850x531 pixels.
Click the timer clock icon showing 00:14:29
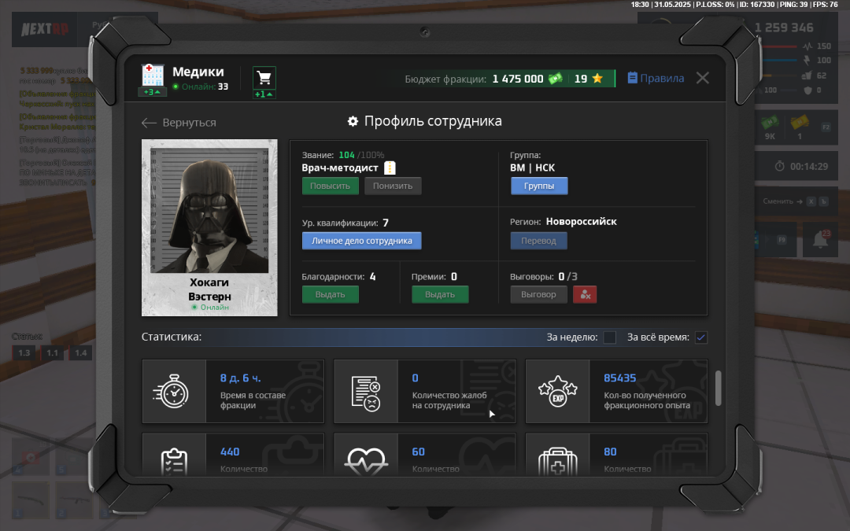pos(779,166)
